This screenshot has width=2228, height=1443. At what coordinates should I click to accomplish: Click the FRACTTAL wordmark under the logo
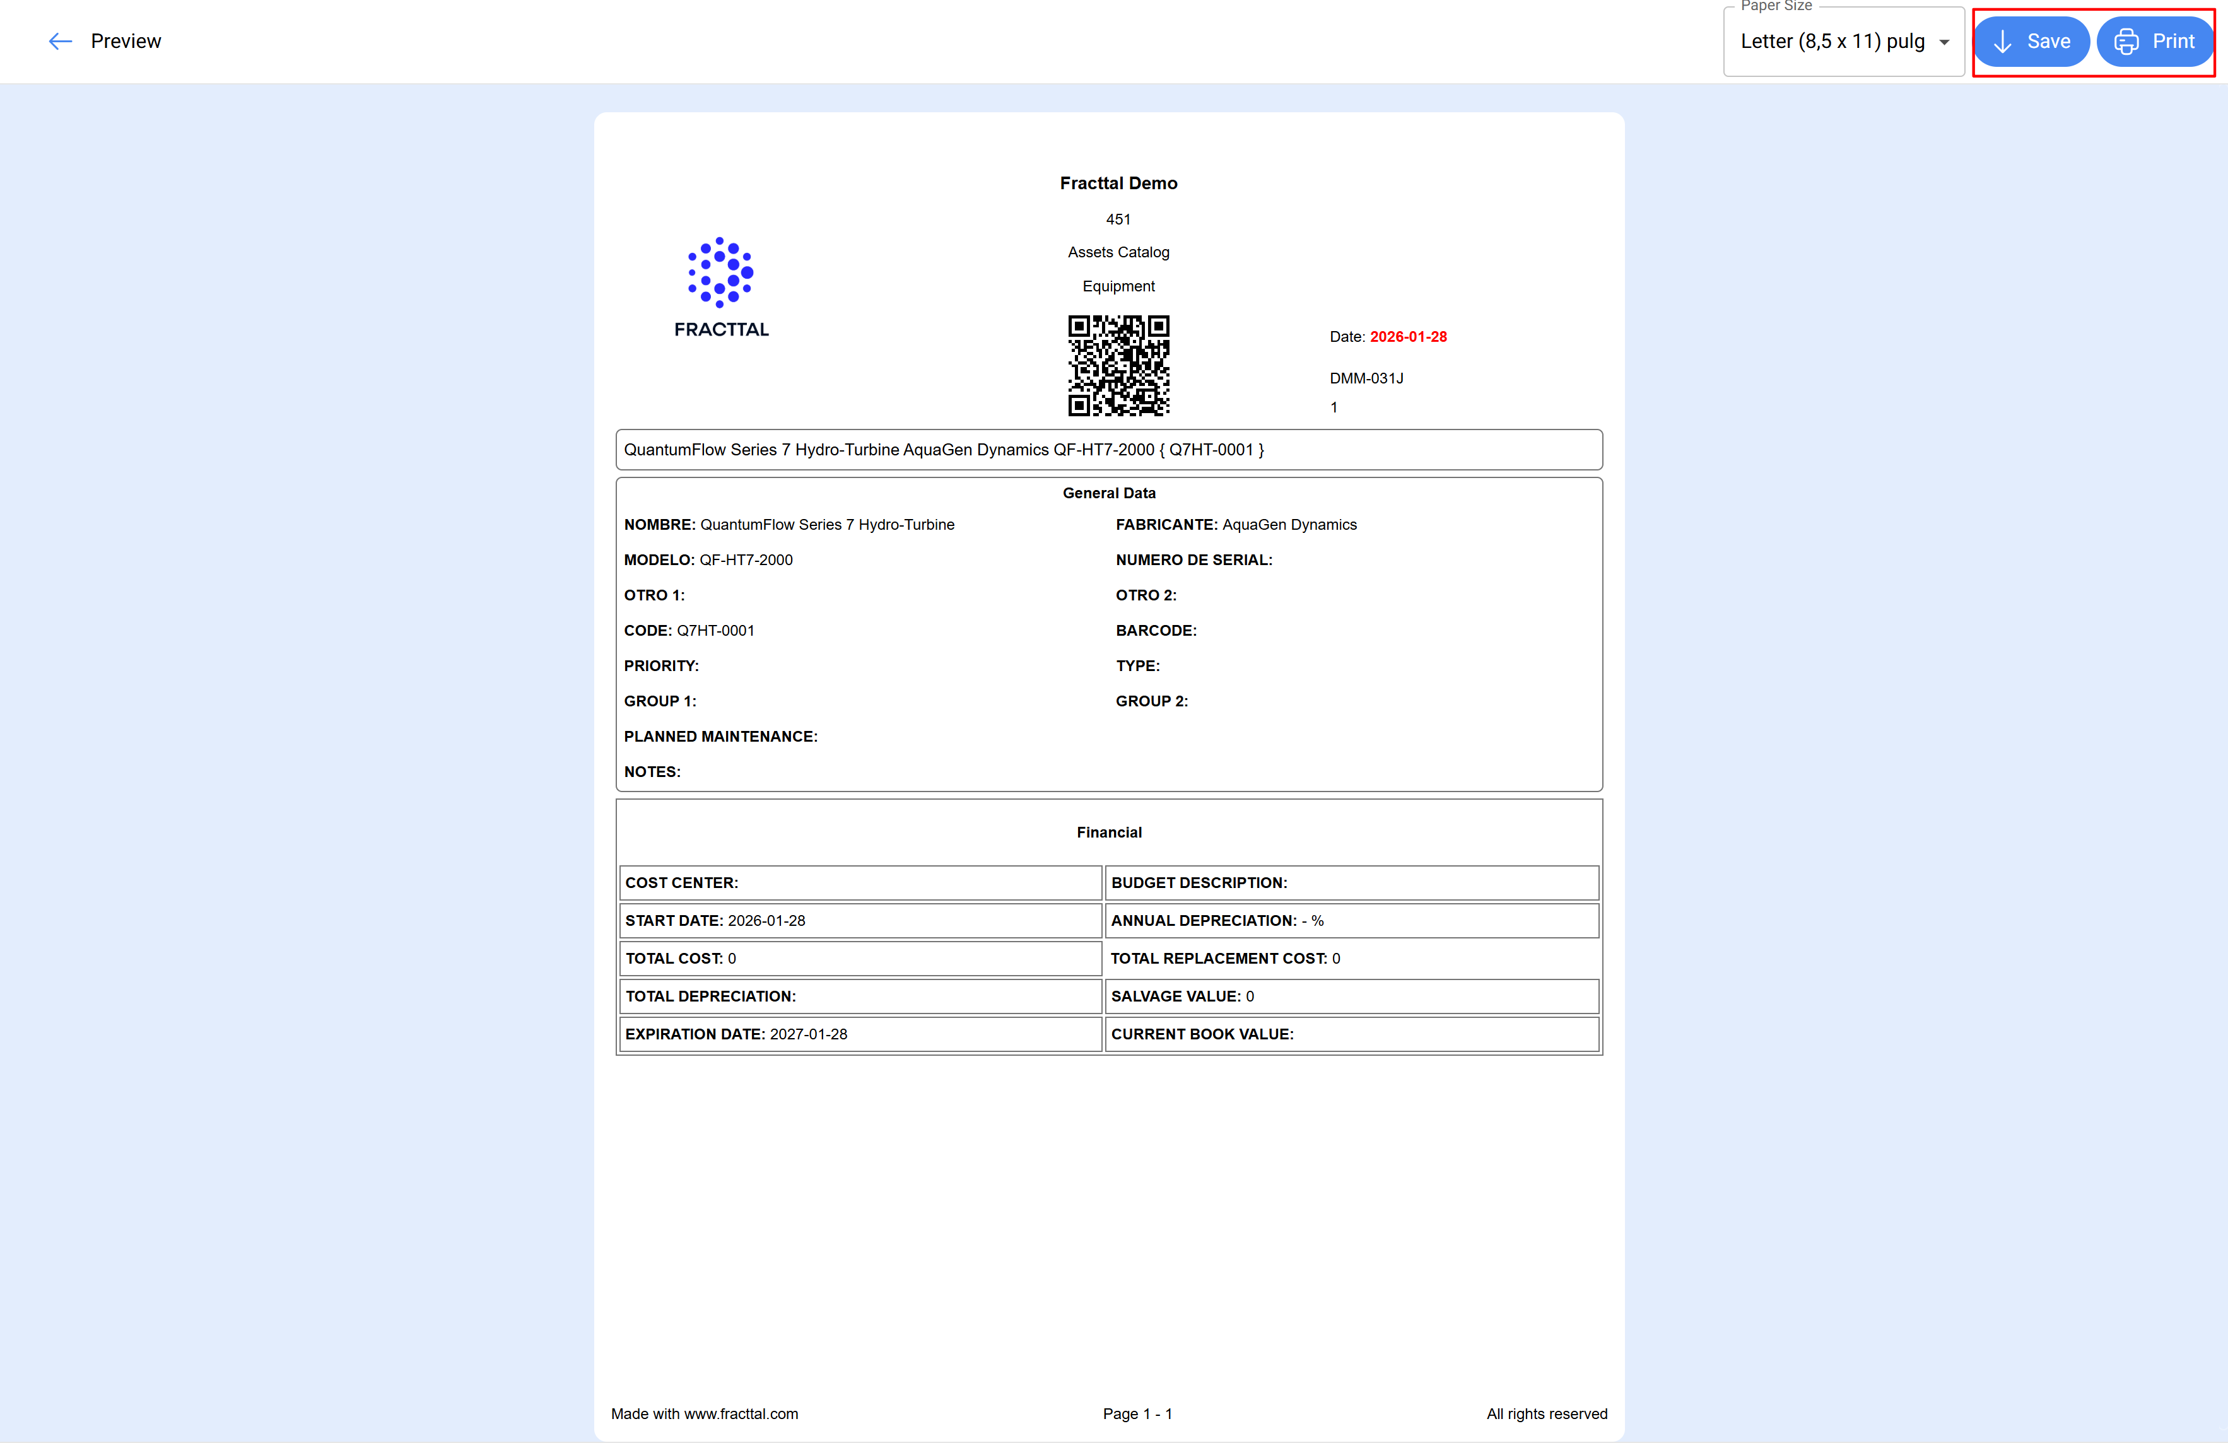[721, 329]
